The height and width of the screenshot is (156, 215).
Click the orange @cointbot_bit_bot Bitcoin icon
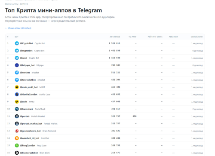point(17,138)
